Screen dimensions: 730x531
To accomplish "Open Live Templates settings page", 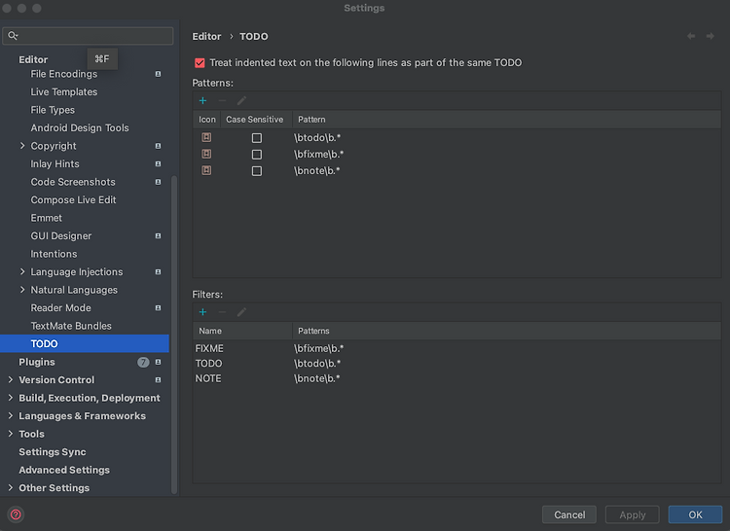I will pyautogui.click(x=64, y=92).
